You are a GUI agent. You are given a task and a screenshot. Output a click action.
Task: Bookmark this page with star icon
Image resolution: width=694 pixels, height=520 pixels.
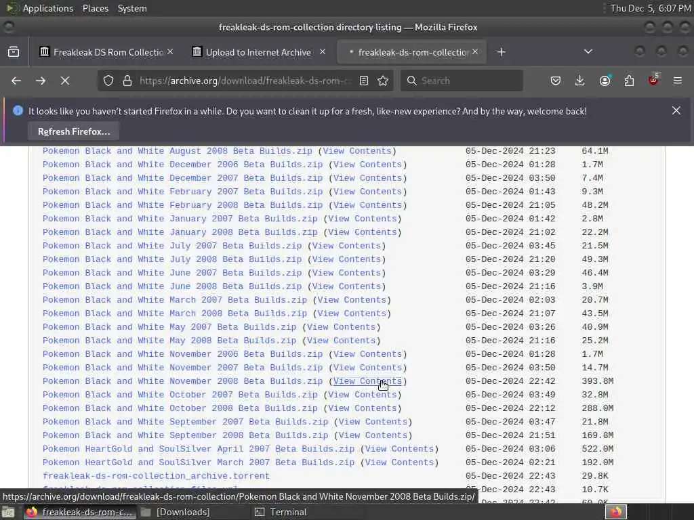[383, 81]
